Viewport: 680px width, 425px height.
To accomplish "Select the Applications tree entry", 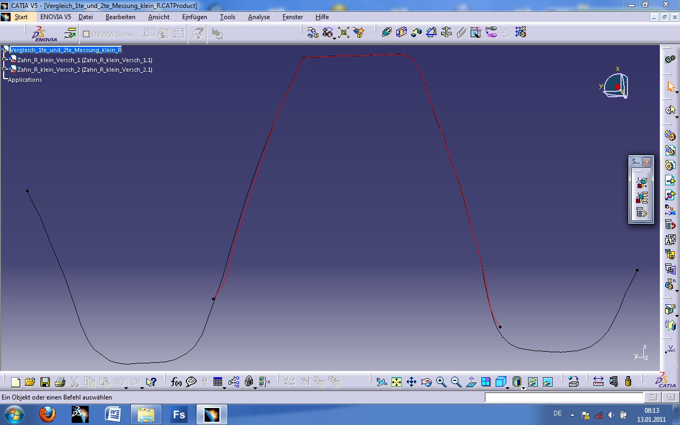I will tap(24, 80).
